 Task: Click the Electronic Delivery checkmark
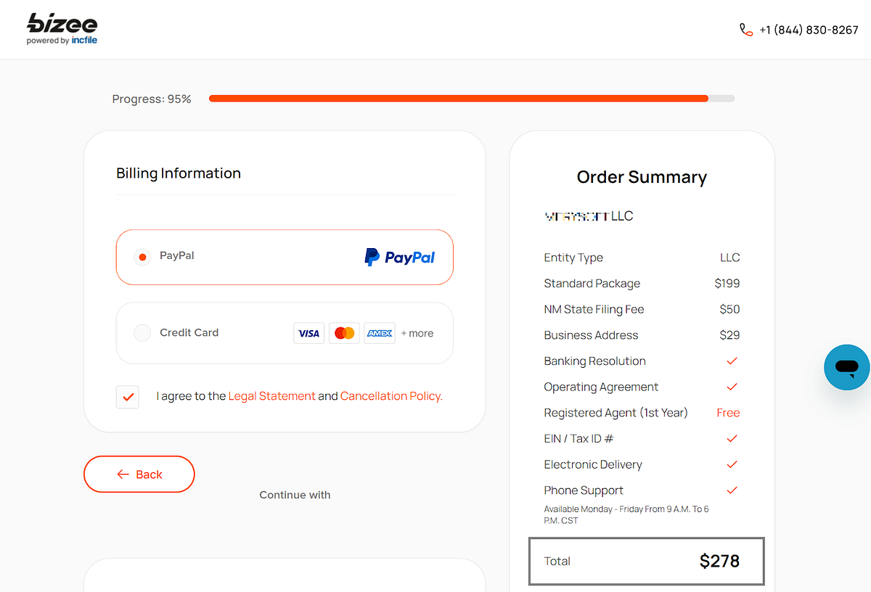[x=732, y=464]
